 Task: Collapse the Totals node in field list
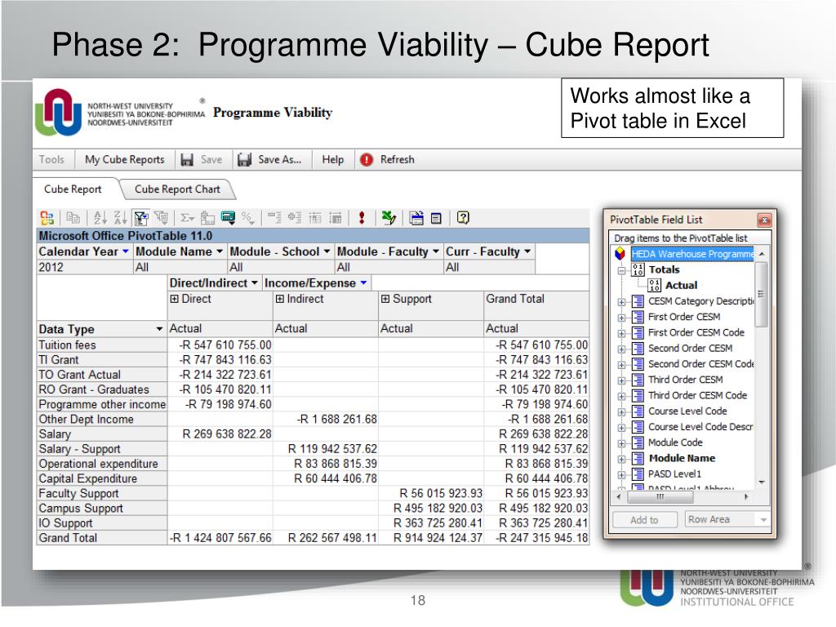[622, 270]
